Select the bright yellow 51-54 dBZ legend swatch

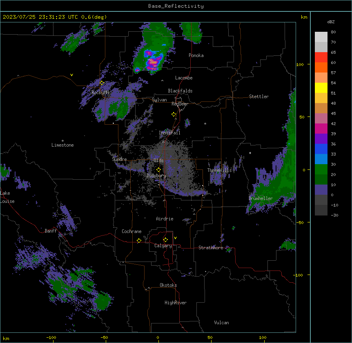click(x=321, y=88)
